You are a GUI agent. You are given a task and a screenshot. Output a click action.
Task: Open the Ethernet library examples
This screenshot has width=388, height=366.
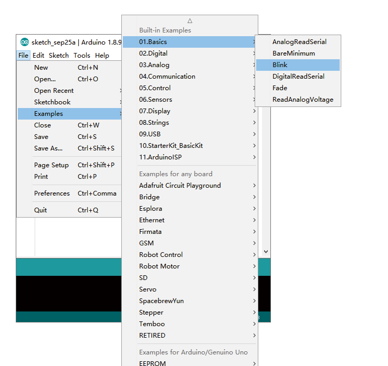[x=190, y=220]
